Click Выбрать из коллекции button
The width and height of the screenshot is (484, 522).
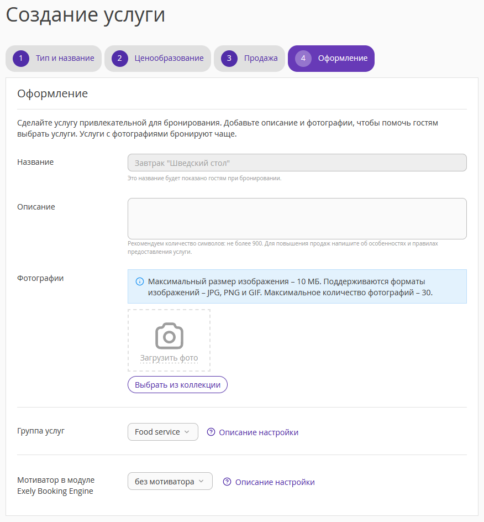pyautogui.click(x=178, y=385)
